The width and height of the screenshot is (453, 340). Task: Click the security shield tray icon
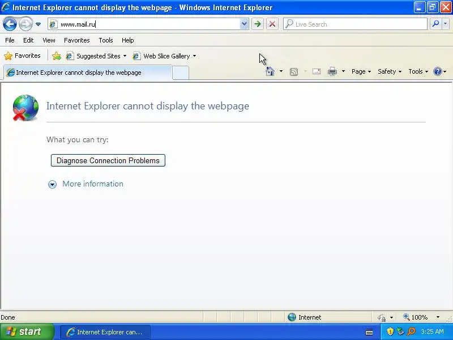(x=390, y=331)
